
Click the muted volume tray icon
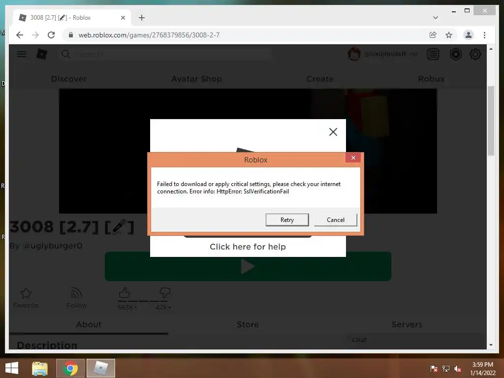click(x=458, y=369)
